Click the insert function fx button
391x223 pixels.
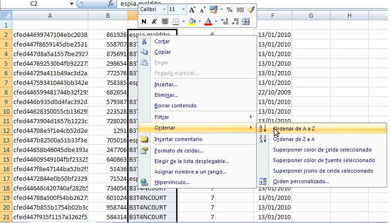click(111, 3)
